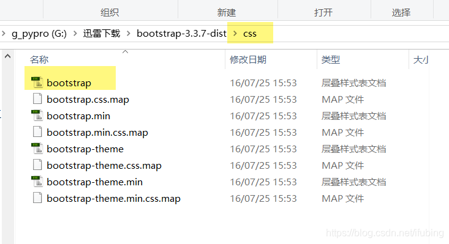Viewport: 449px width, 244px height.
Task: Go to 迅雷下载 folder in address bar
Action: click(102, 34)
